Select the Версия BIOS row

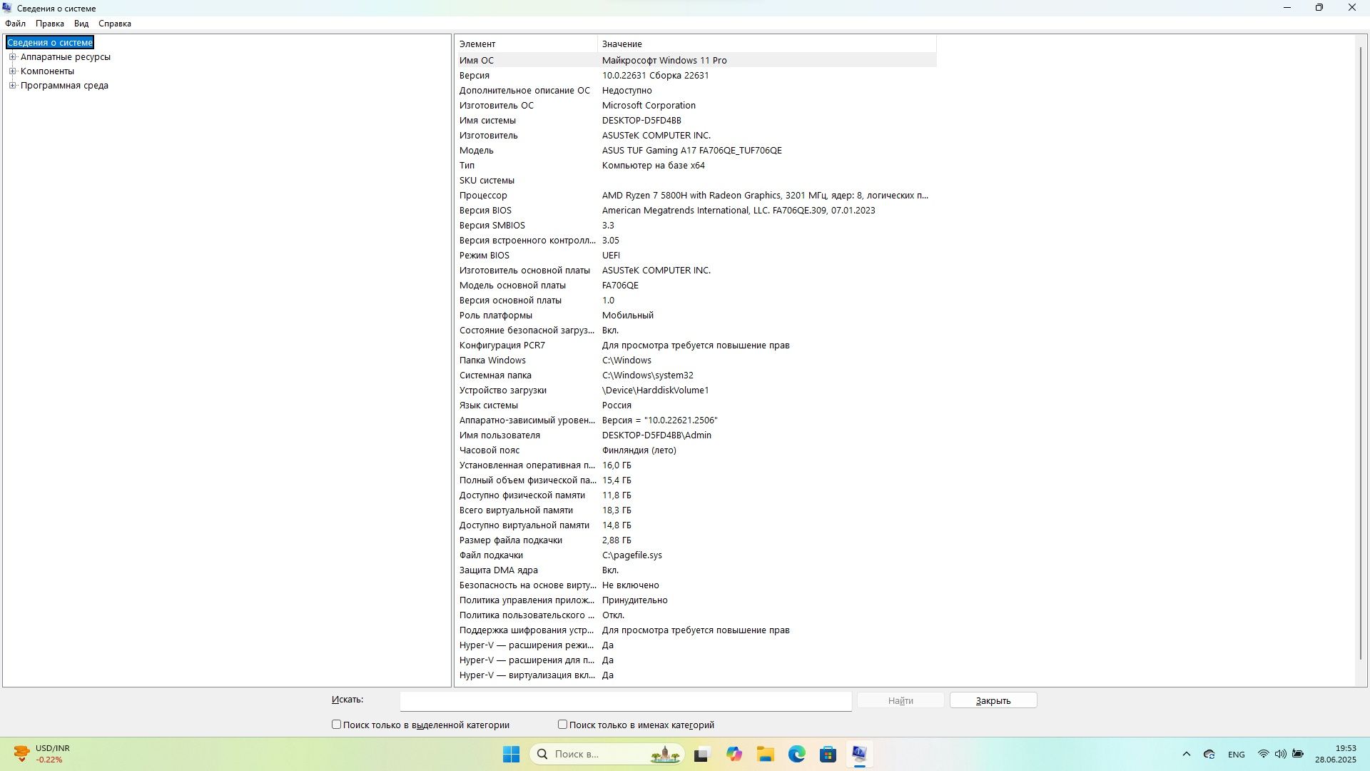[696, 211]
